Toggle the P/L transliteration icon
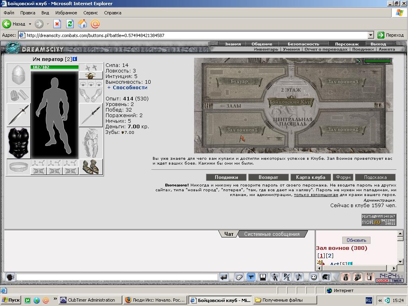The height and width of the screenshot is (306, 408). coord(287,277)
